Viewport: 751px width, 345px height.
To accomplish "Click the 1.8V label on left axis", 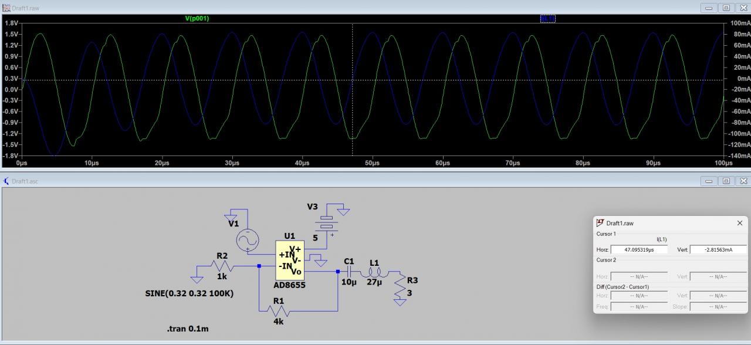I will 11,23.
